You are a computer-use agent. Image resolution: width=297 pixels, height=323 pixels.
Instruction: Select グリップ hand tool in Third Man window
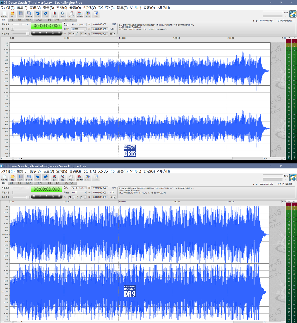(x=71, y=14)
